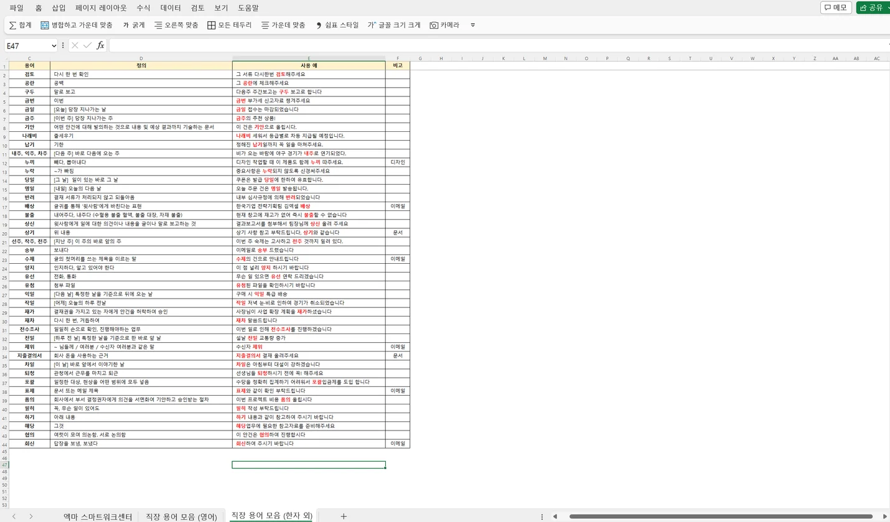Viewport: 890px width, 522px height.
Task: Select column E header
Action: (309, 58)
